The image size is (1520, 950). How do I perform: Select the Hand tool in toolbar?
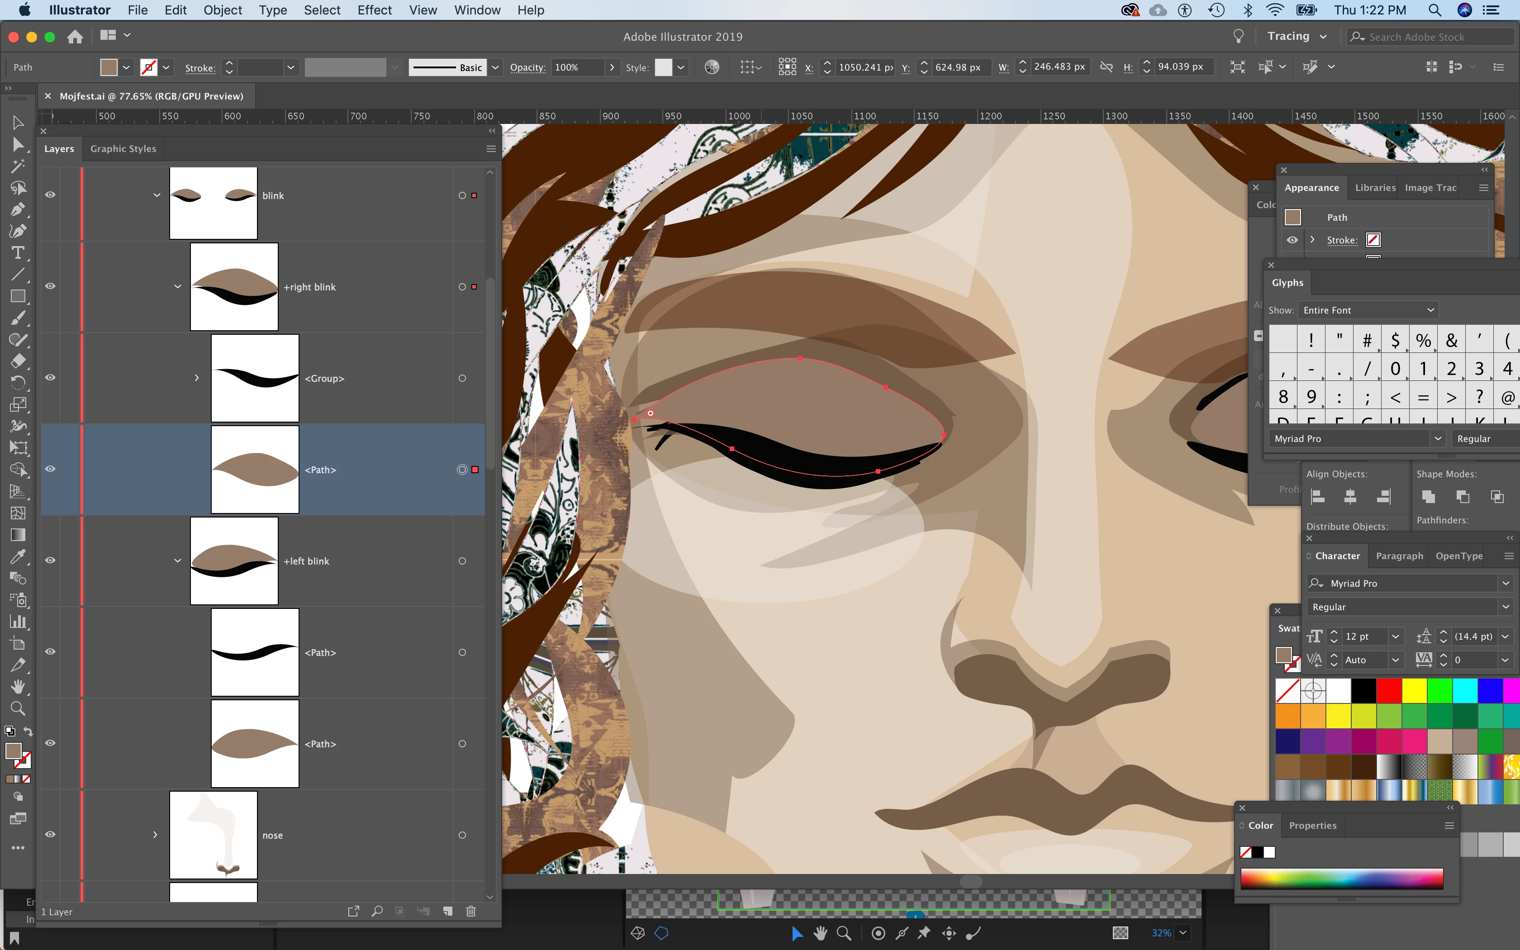pos(18,687)
